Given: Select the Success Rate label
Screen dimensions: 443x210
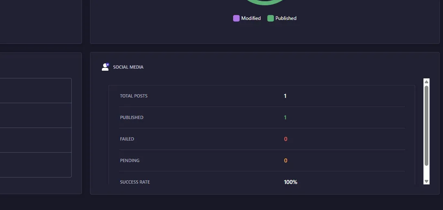Looking at the screenshot, I should (x=135, y=182).
